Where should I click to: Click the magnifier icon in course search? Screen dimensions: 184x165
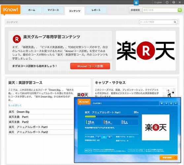point(175,22)
